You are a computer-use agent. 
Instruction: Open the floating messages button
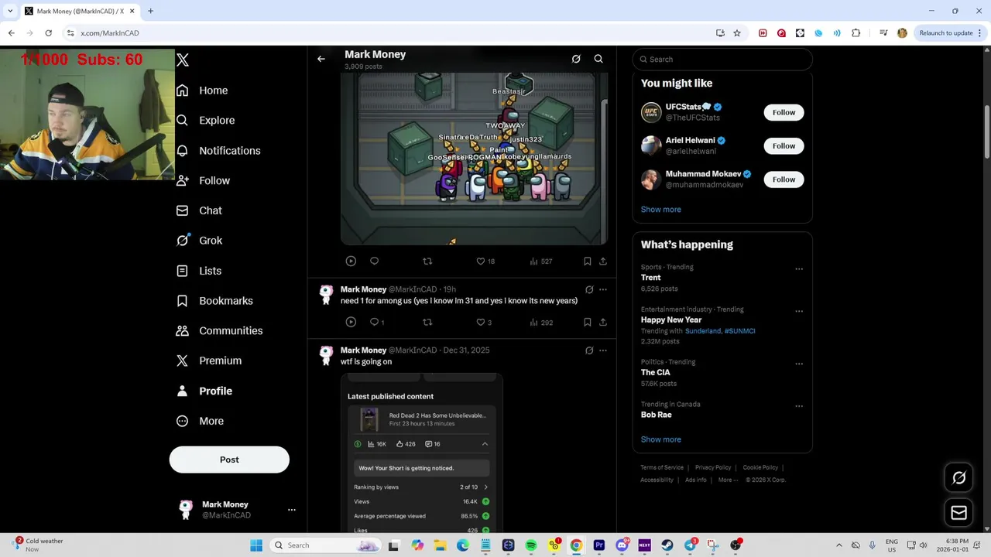pos(958,512)
